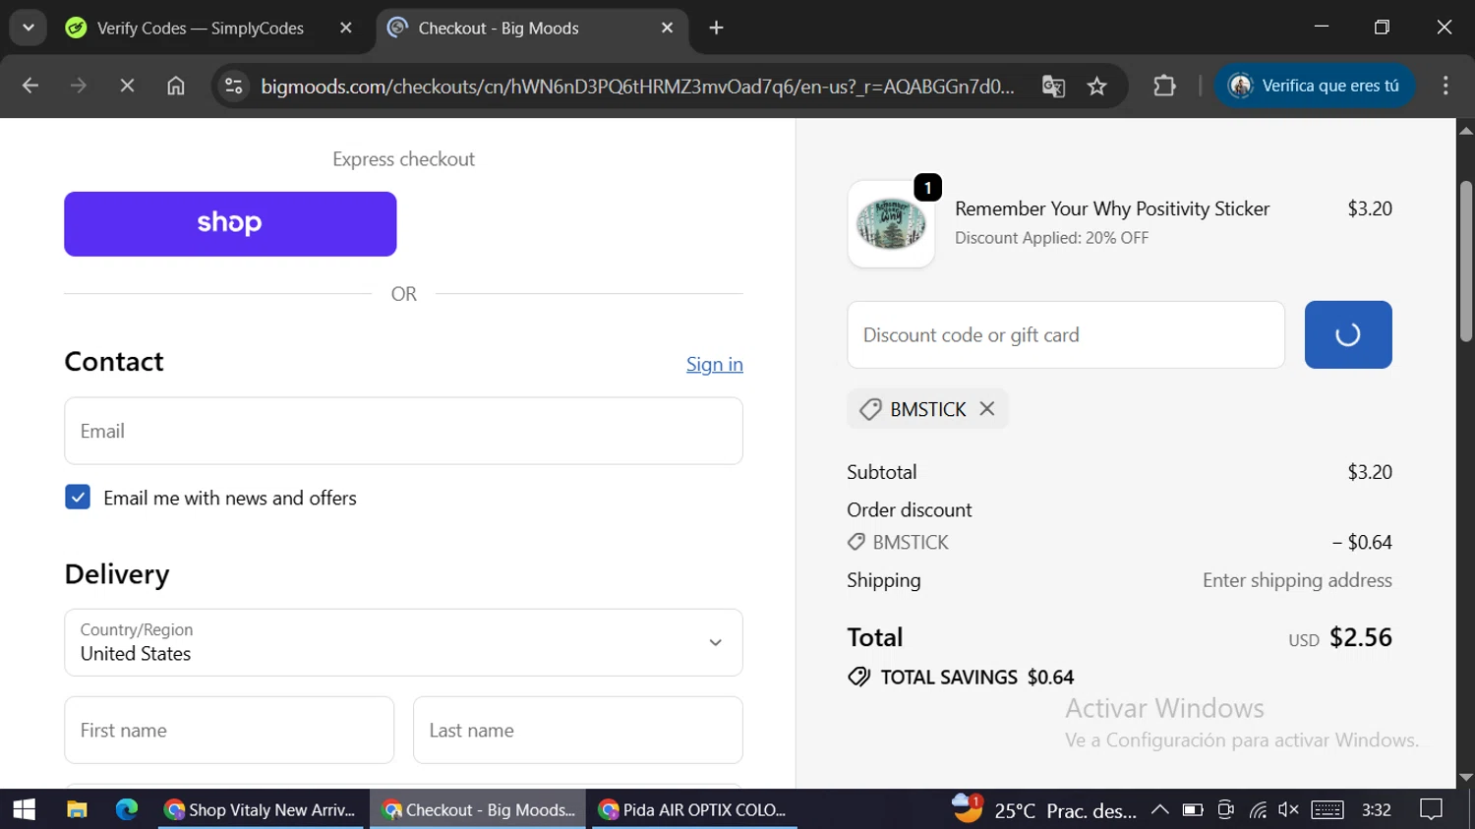Switch to Checkout - Big Moods taskbar window
The width and height of the screenshot is (1475, 829).
click(x=478, y=809)
